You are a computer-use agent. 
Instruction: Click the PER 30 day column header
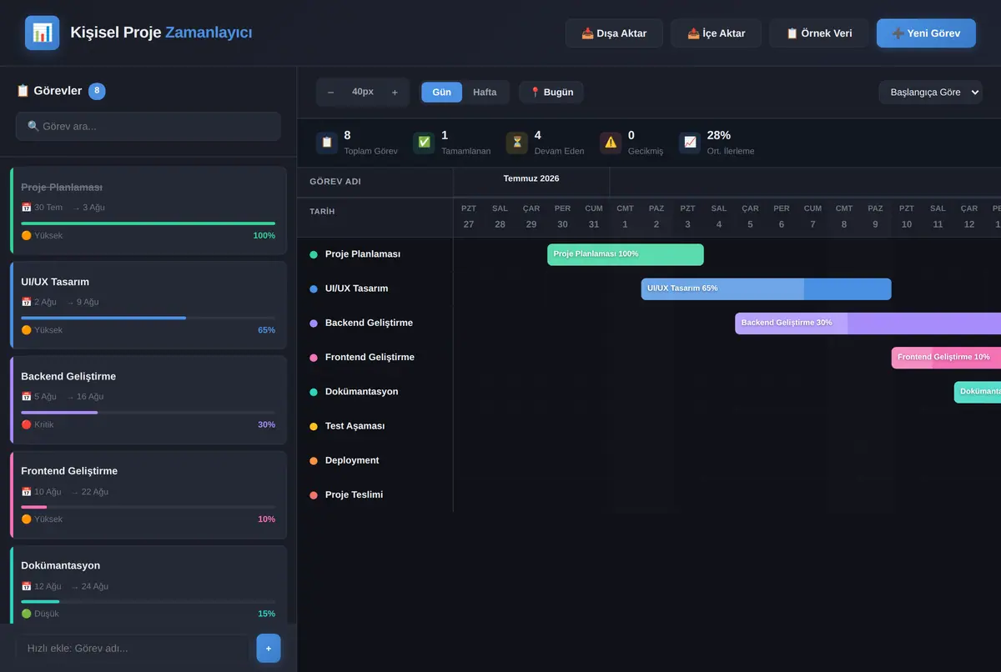(x=562, y=217)
